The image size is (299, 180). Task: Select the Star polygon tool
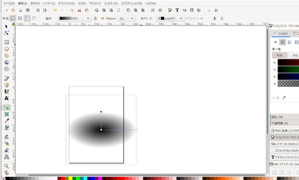point(6,55)
